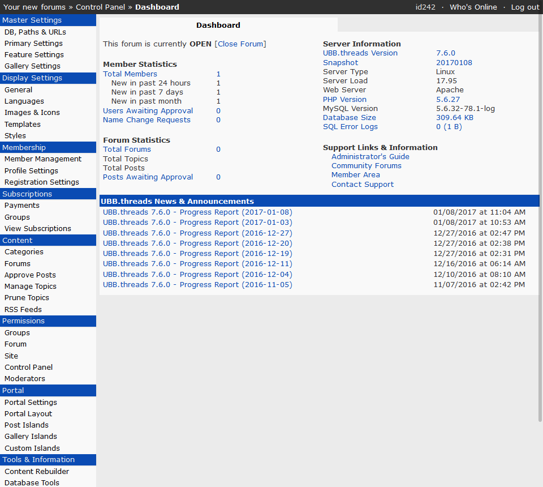Open Site permissions page
Image resolution: width=543 pixels, height=487 pixels.
click(x=11, y=356)
